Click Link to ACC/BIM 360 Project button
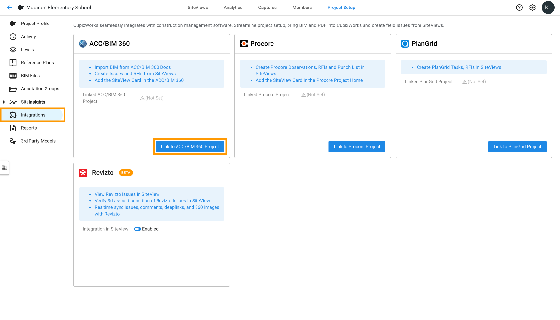 point(190,147)
